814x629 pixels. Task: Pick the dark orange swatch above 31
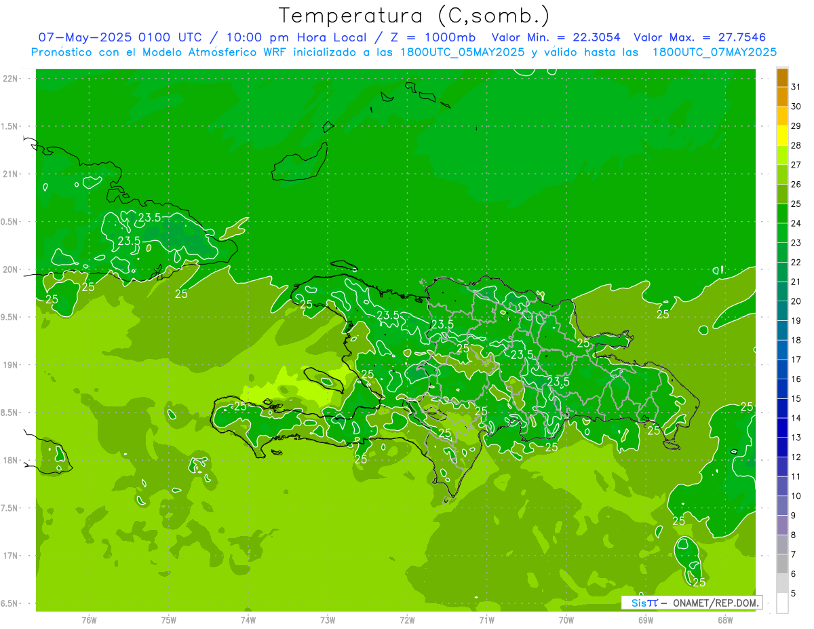tap(782, 77)
